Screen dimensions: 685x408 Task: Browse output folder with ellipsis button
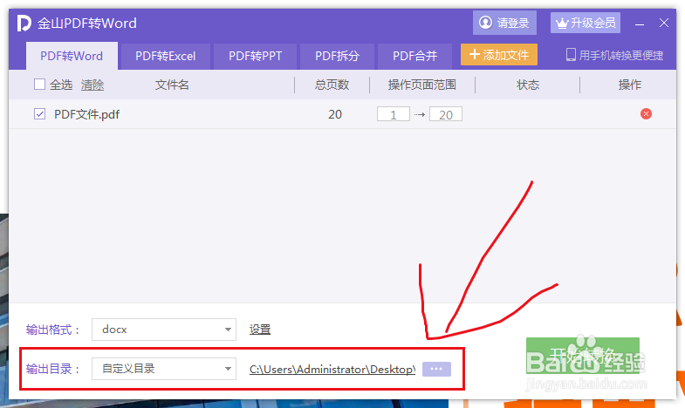pos(436,369)
